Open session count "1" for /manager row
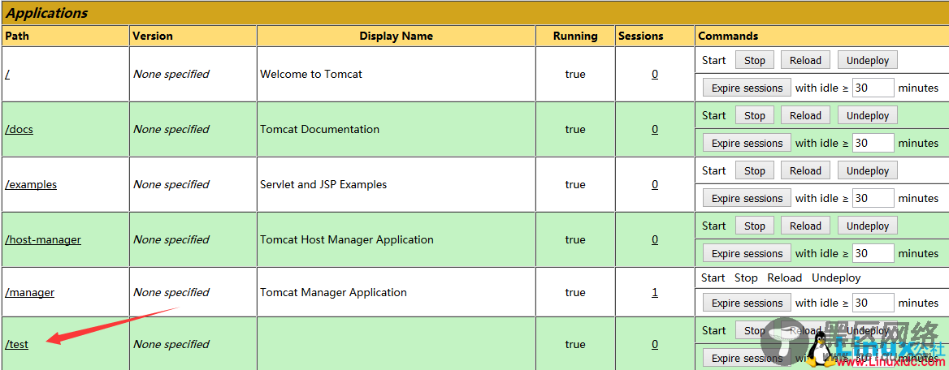This screenshot has height=370, width=949. [x=655, y=293]
